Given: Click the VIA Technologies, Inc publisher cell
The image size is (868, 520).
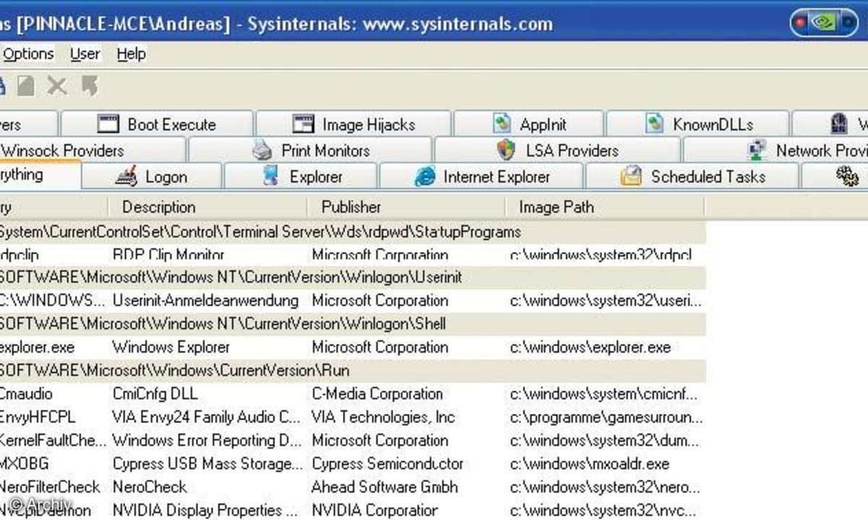Looking at the screenshot, I should [383, 417].
